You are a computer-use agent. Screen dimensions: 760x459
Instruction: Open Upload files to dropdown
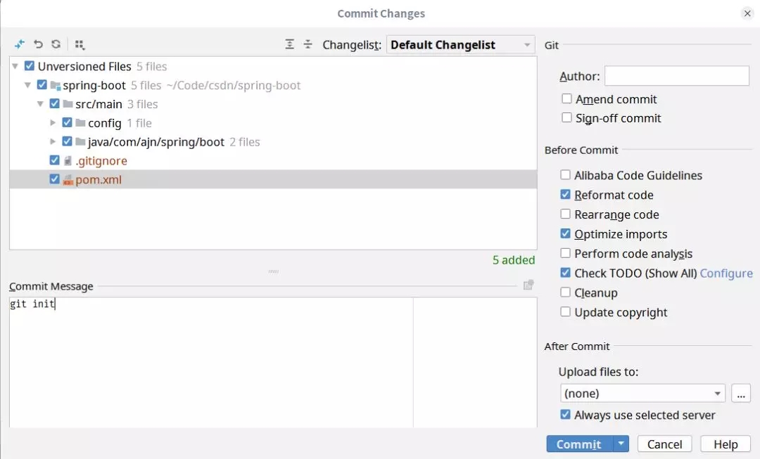pos(642,394)
